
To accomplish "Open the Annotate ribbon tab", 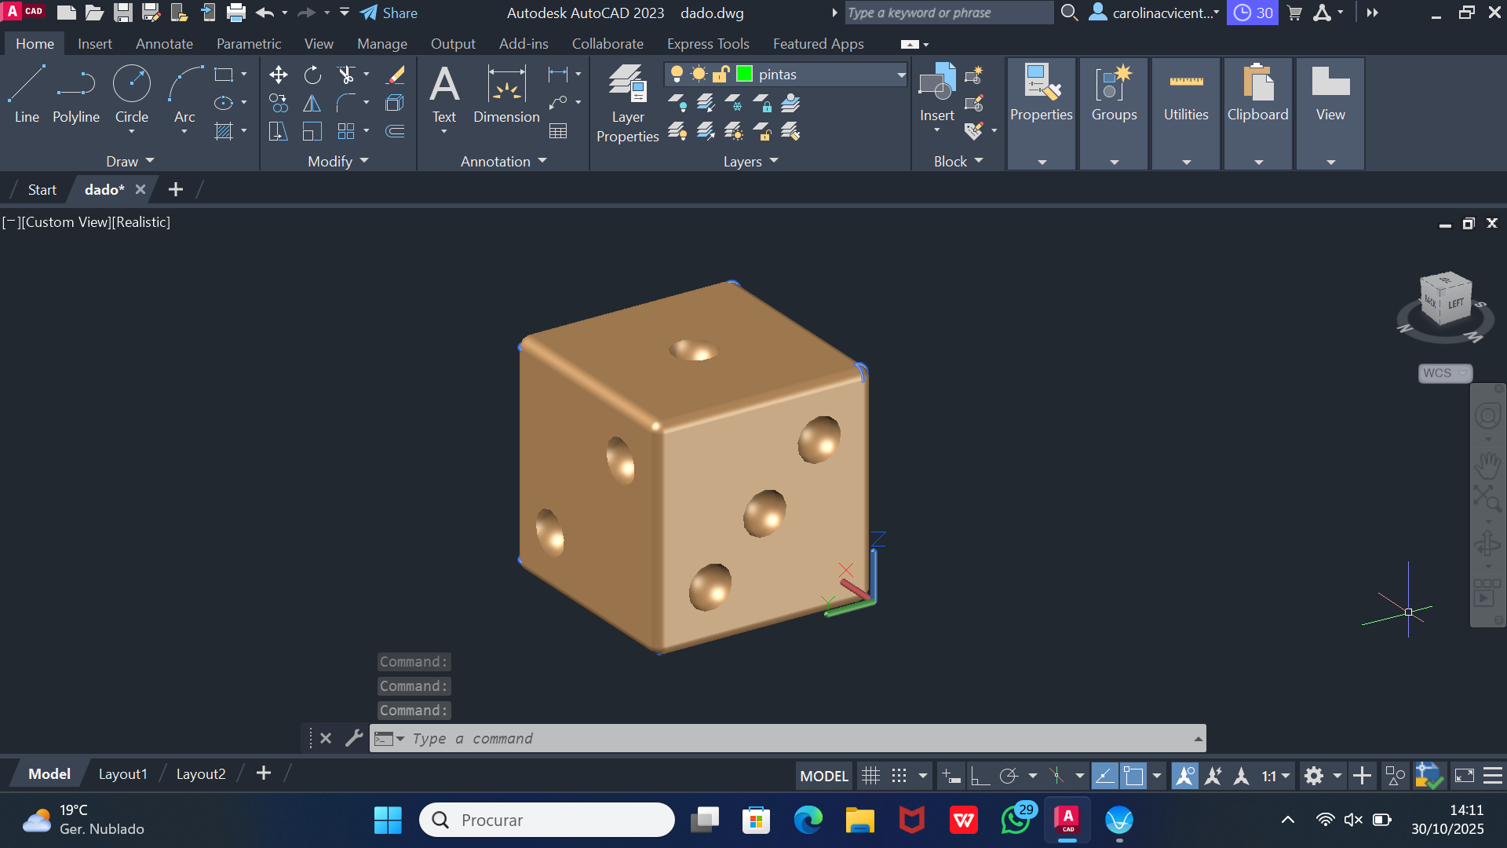I will [x=164, y=44].
